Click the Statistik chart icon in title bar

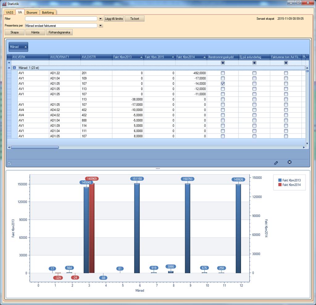(x=4, y=4)
